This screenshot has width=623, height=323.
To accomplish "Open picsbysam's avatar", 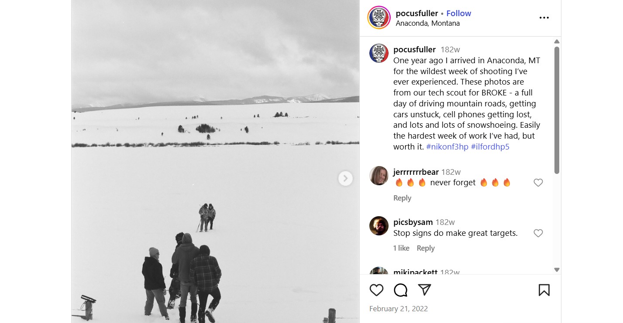I will pos(379,226).
